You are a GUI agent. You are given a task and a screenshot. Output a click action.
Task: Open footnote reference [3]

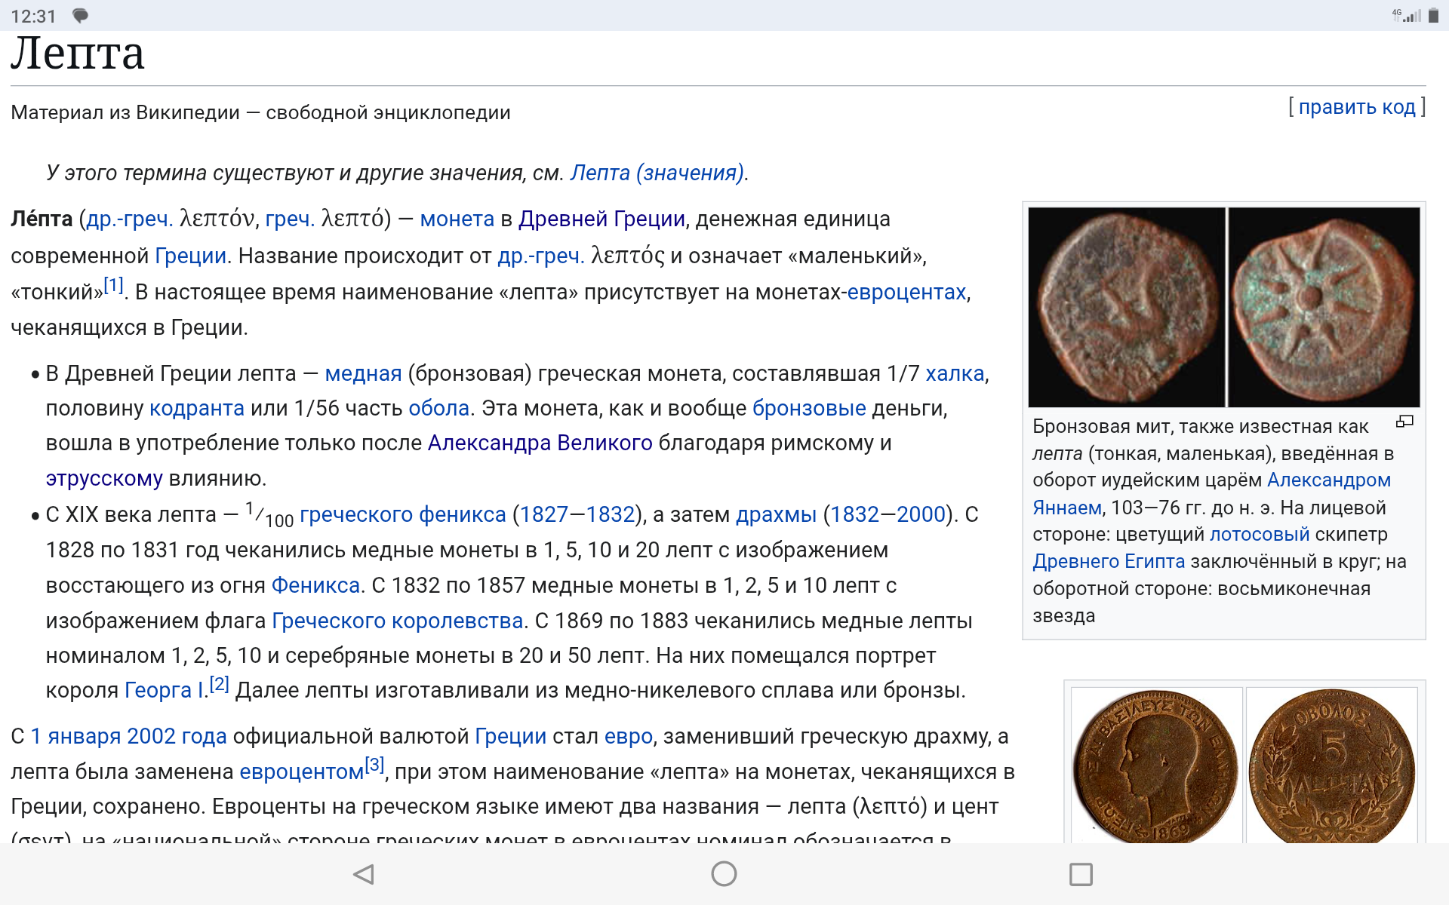pyautogui.click(x=375, y=765)
